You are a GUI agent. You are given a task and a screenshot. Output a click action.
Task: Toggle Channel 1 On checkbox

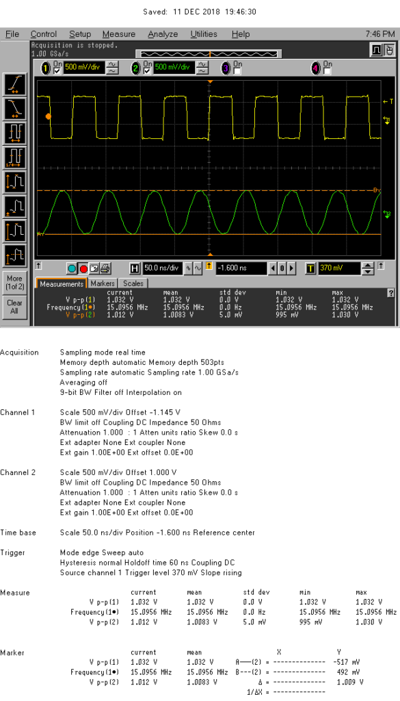point(57,71)
